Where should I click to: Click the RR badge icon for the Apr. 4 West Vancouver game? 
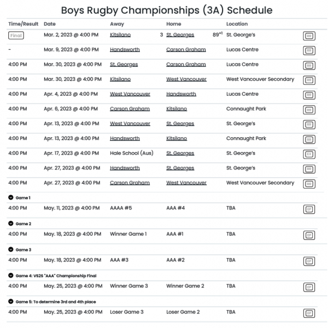click(309, 95)
